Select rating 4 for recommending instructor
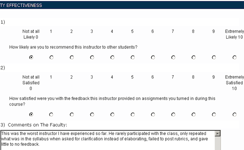The width and height of the screenshot is (244, 150). (112, 58)
